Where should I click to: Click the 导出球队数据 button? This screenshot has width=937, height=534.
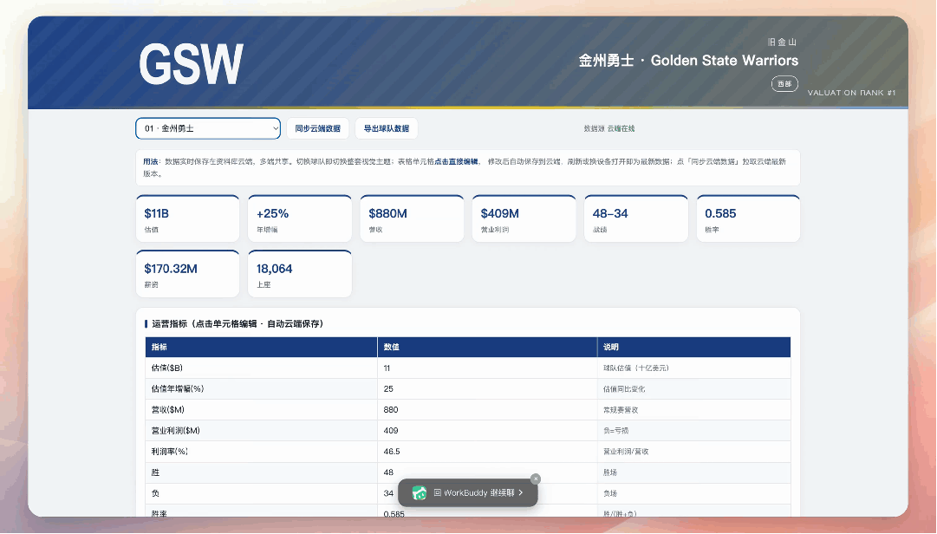tap(387, 128)
